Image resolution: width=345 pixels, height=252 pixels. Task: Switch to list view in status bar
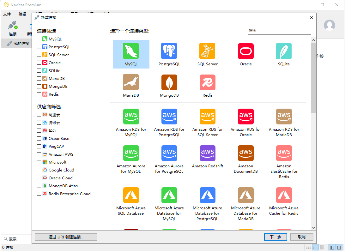point(315,248)
